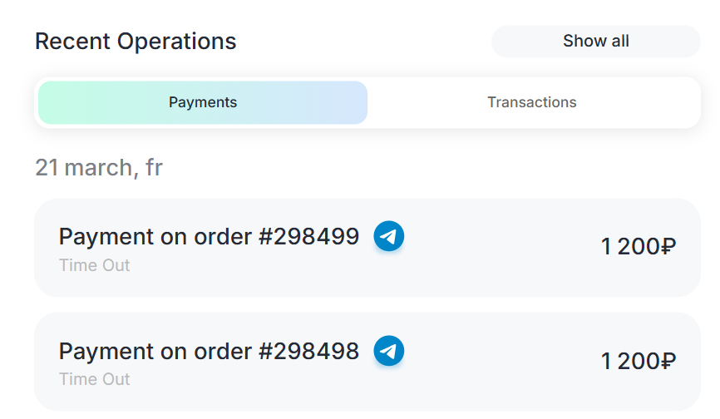Viewport: 720px width, 419px height.
Task: Click Time Out status under order #298498
Action: pos(94,379)
